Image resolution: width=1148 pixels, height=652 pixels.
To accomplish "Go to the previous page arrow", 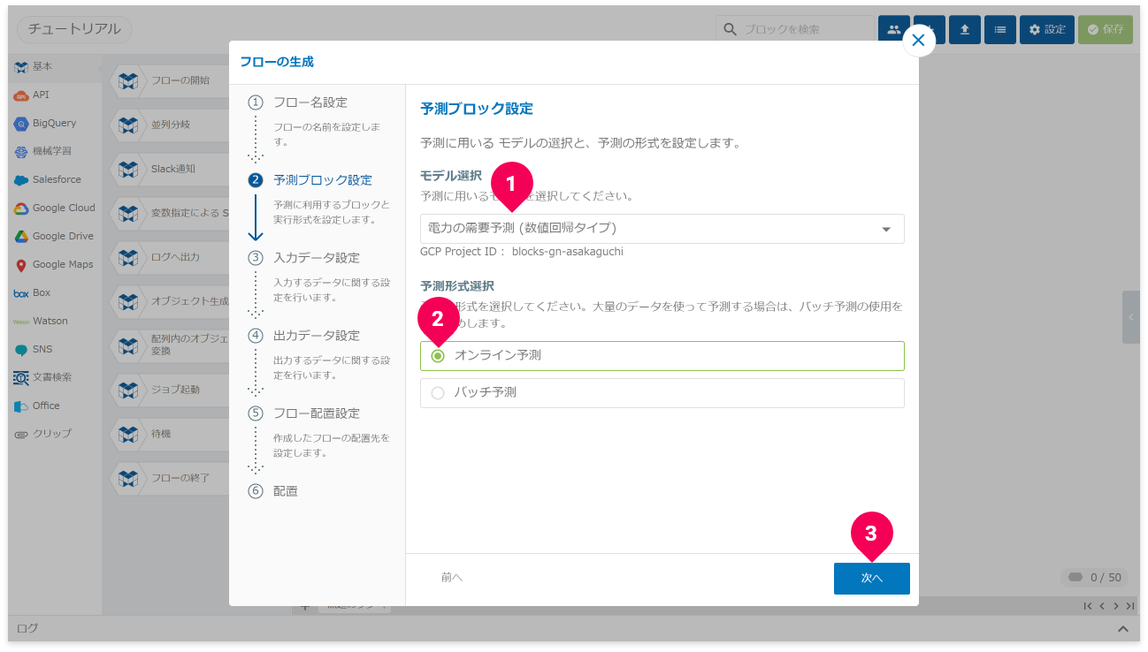I will [1102, 606].
